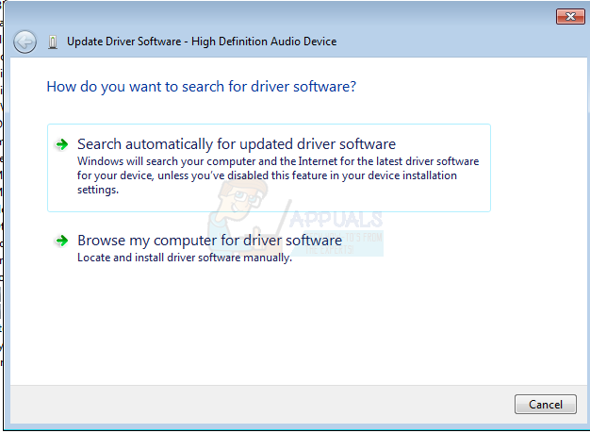Viewport: 590px width, 433px height.
Task: Close the Update Driver Software window
Action: pyautogui.click(x=570, y=16)
